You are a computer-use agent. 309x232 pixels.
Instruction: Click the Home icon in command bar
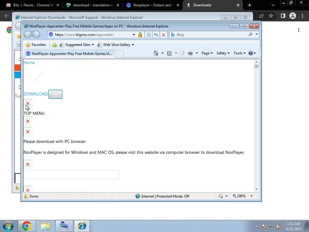point(156,53)
